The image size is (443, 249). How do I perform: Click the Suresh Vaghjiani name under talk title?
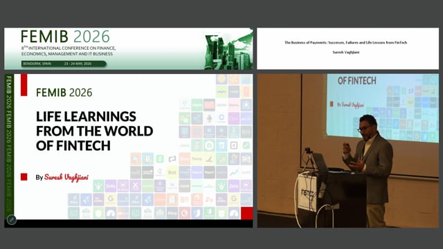click(346, 53)
